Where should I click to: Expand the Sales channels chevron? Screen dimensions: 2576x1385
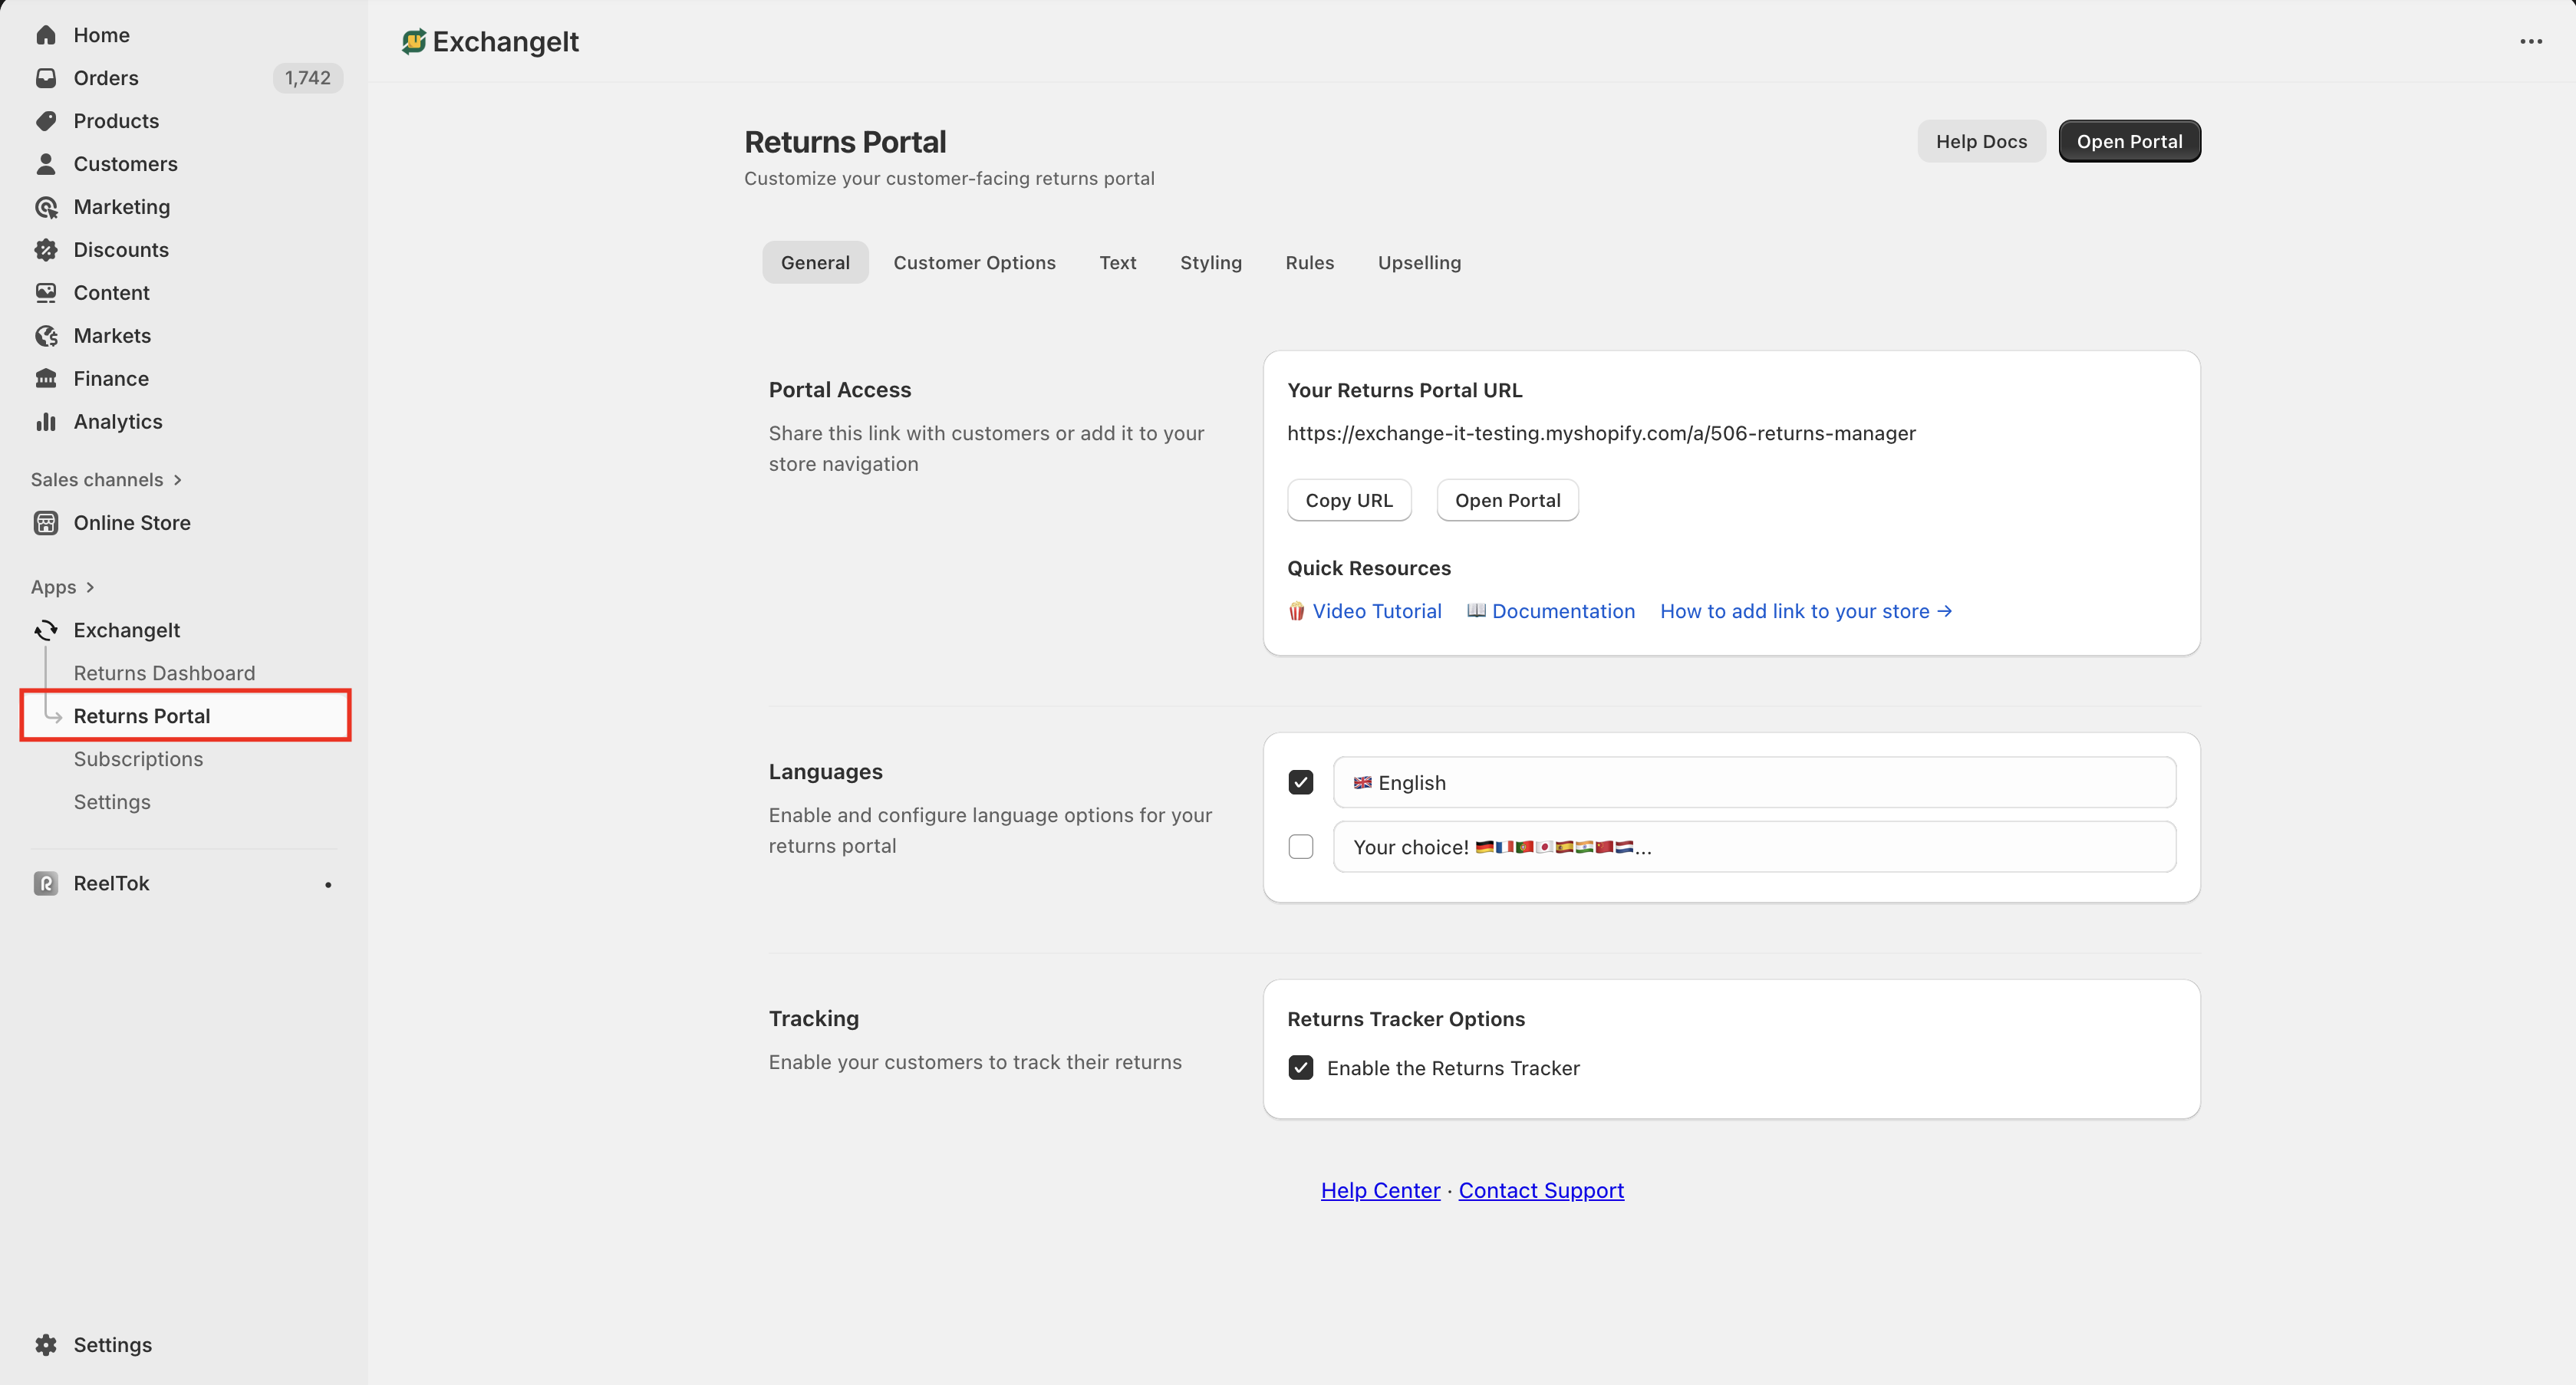[x=178, y=480]
